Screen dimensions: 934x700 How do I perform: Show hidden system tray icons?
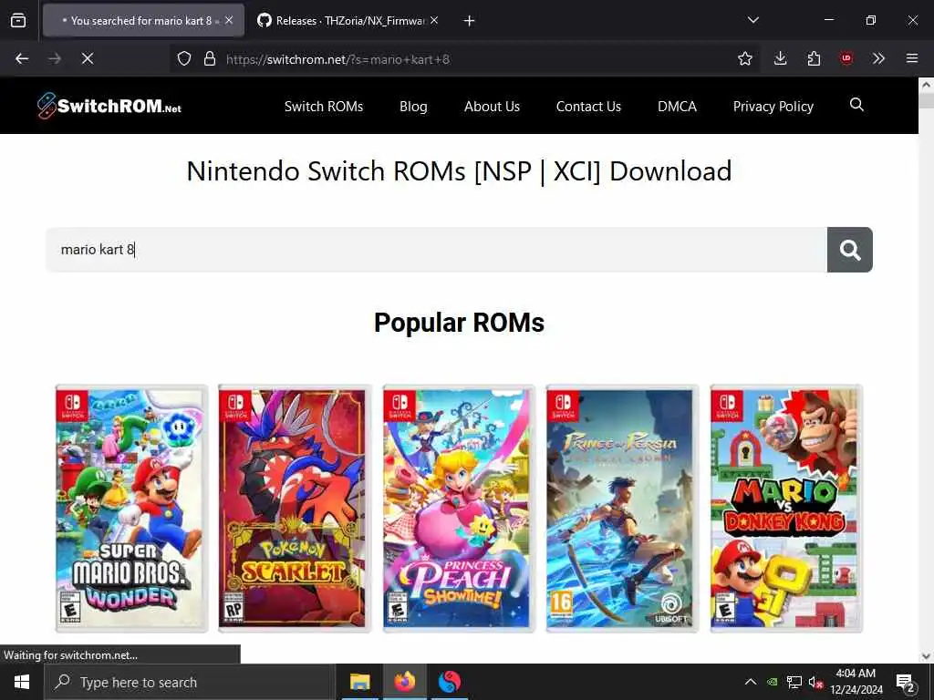pos(751,682)
